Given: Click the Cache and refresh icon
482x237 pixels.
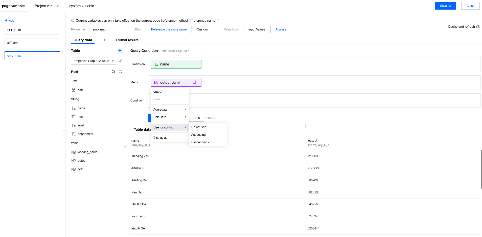Looking at the screenshot, I should pos(478,27).
